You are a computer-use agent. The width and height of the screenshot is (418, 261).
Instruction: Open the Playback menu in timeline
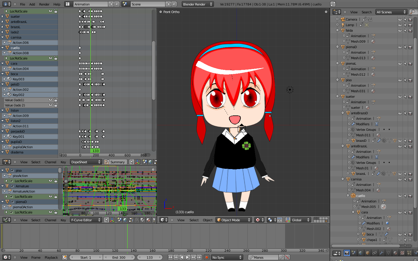(x=51, y=258)
